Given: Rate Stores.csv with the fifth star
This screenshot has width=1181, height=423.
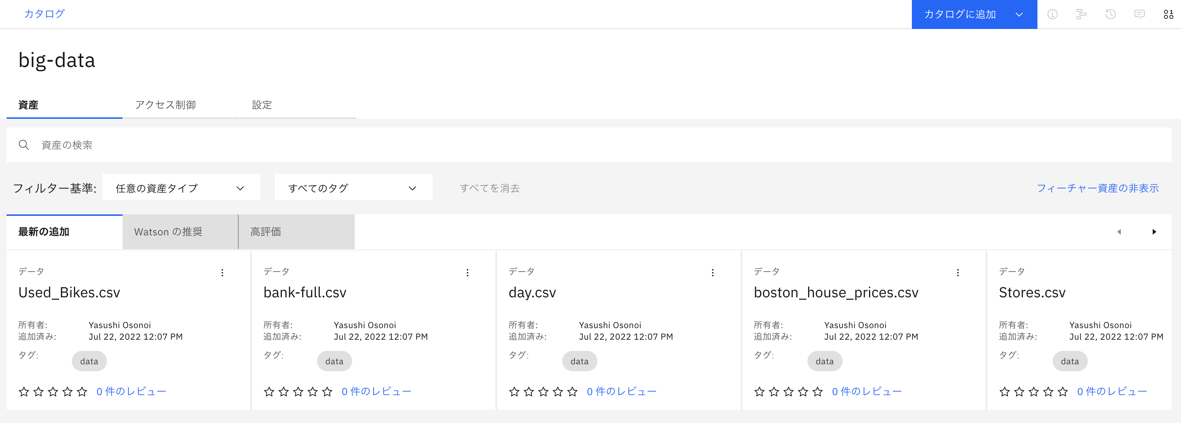Looking at the screenshot, I should [1062, 392].
